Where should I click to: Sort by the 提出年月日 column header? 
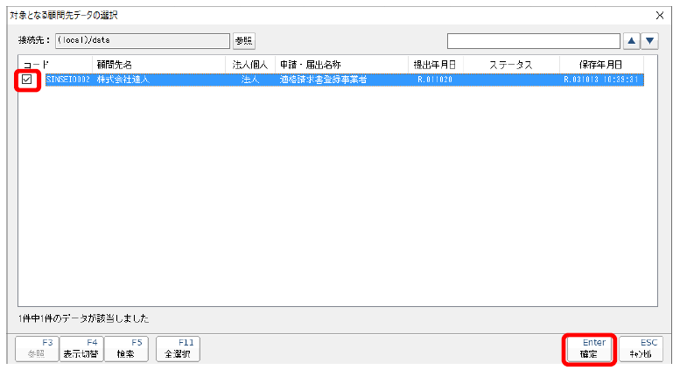click(x=435, y=65)
